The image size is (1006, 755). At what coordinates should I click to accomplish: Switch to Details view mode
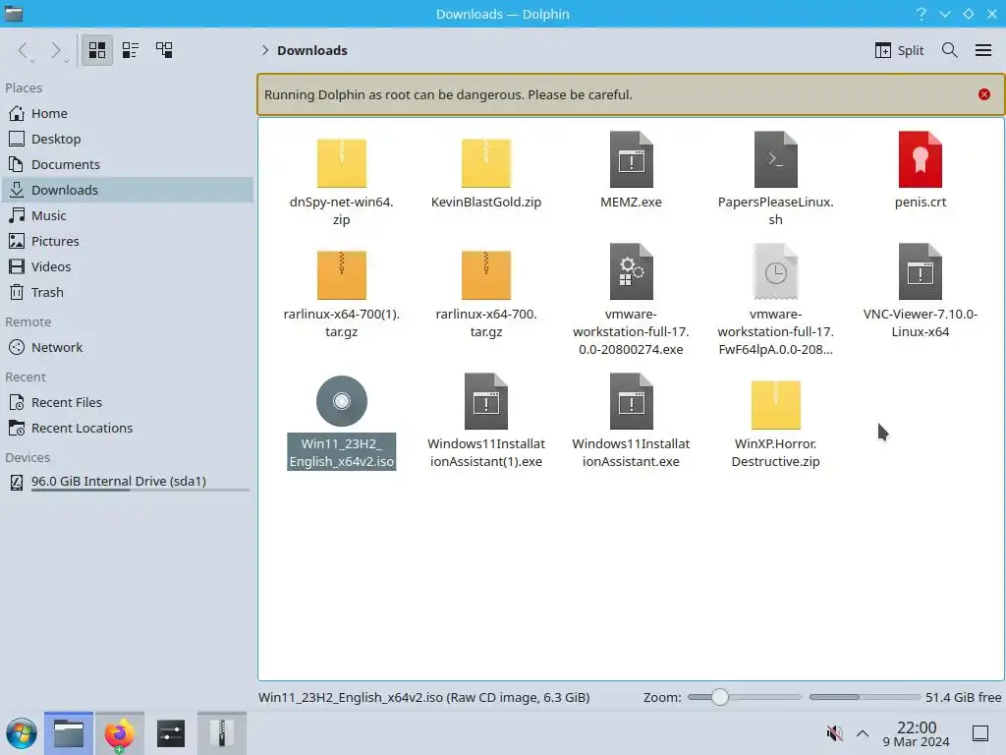click(x=164, y=50)
